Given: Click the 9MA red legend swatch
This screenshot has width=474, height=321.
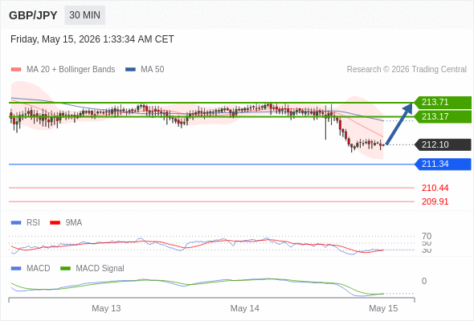Looking at the screenshot, I should click(55, 223).
